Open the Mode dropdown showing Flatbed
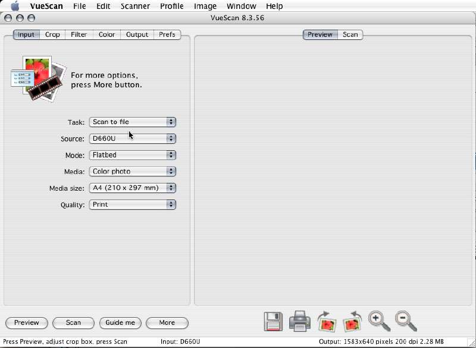 point(132,155)
